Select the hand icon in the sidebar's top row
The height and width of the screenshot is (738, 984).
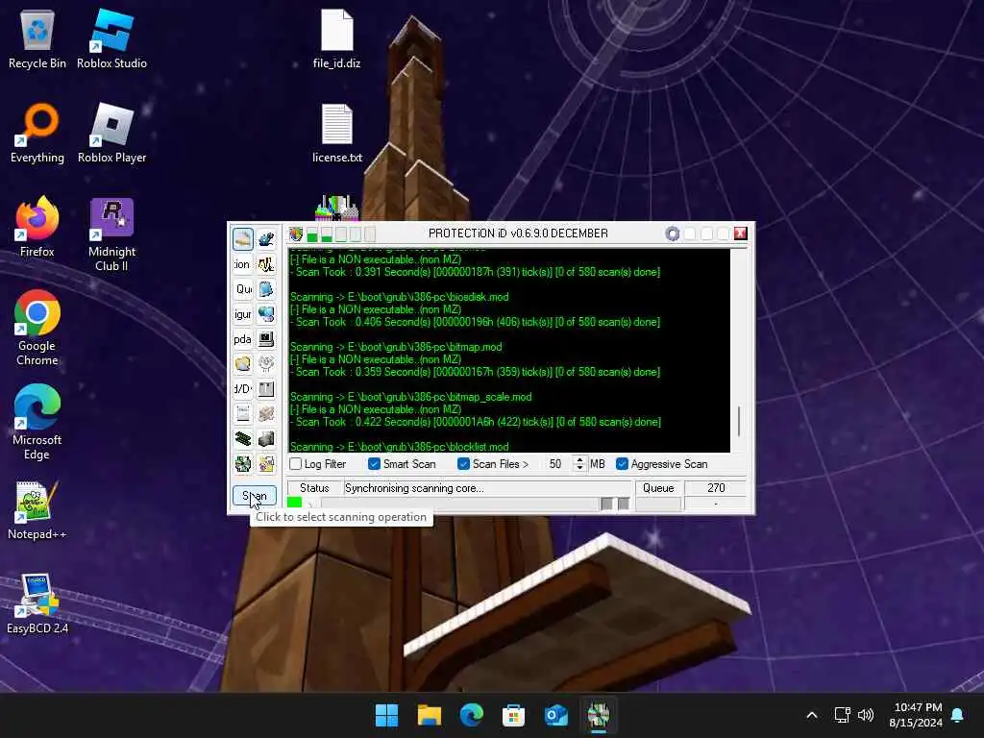pos(243,239)
